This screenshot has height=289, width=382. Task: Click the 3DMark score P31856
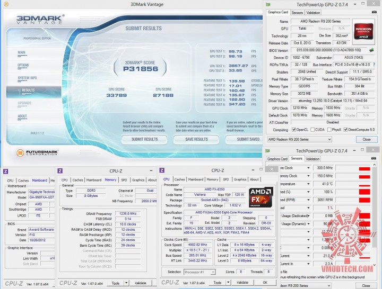141,69
